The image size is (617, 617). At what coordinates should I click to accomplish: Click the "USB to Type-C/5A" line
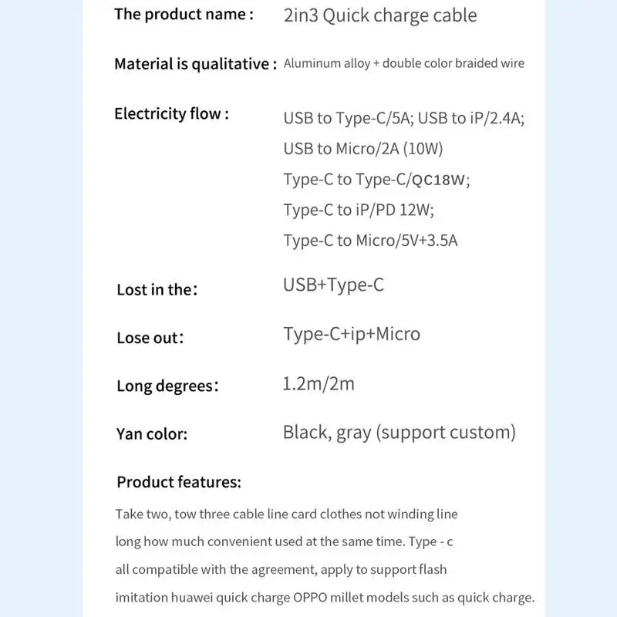click(349, 118)
